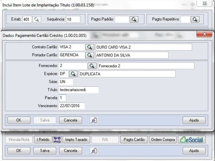Screen dimensions: 215x161
Task: Click the Vencimento date field
Action: [x=72, y=106]
